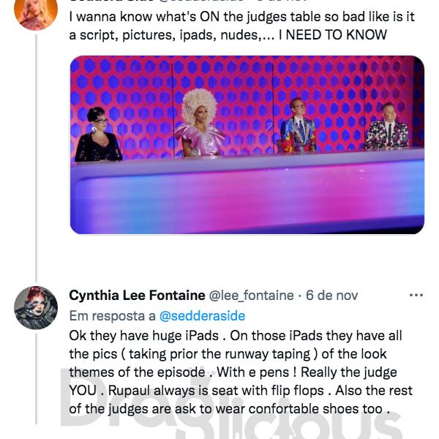The image size is (439, 439).
Task: Click the Dragilicious watermark logo
Action: pos(233,406)
